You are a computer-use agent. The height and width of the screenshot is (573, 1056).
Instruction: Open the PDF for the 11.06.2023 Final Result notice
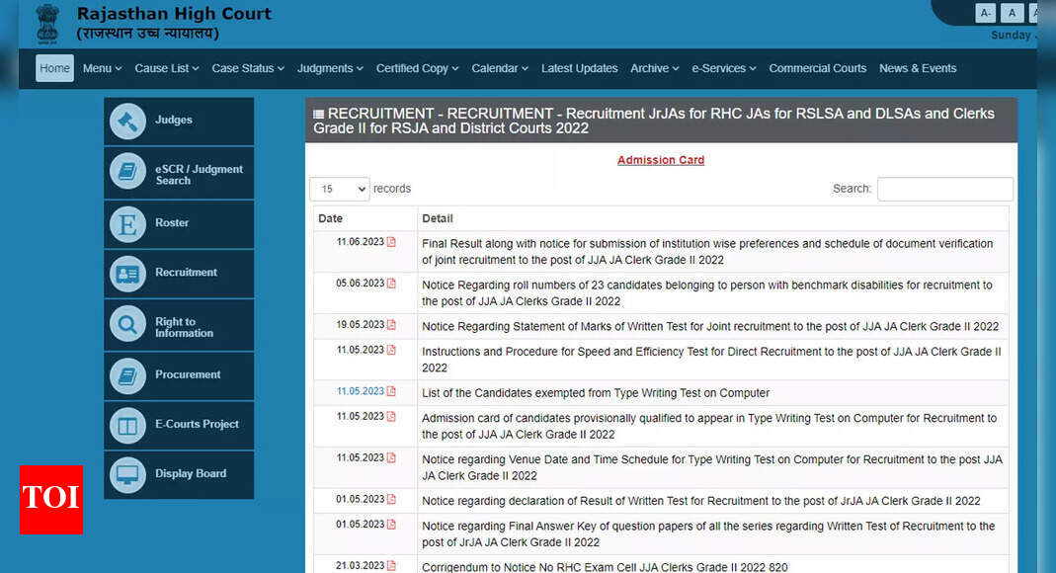392,241
